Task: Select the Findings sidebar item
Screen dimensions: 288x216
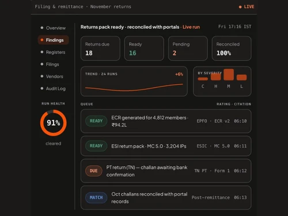Action: point(53,40)
